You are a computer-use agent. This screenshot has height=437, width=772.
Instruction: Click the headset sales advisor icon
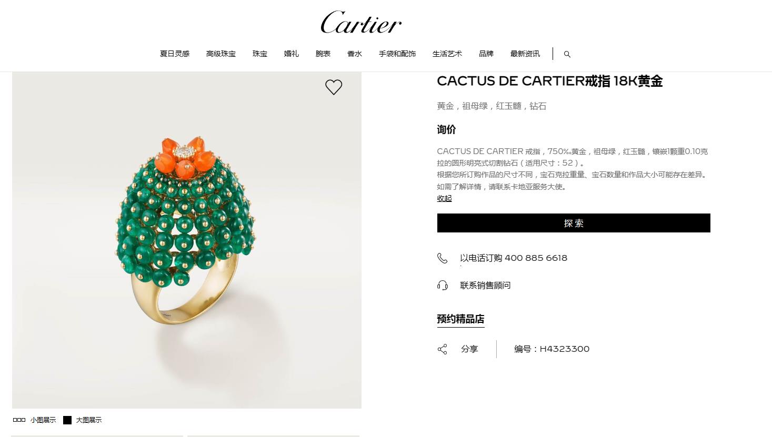click(442, 285)
